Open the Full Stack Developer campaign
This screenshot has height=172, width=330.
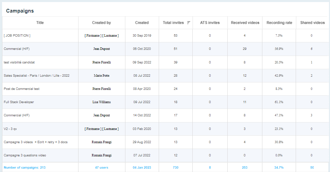[x=19, y=102]
